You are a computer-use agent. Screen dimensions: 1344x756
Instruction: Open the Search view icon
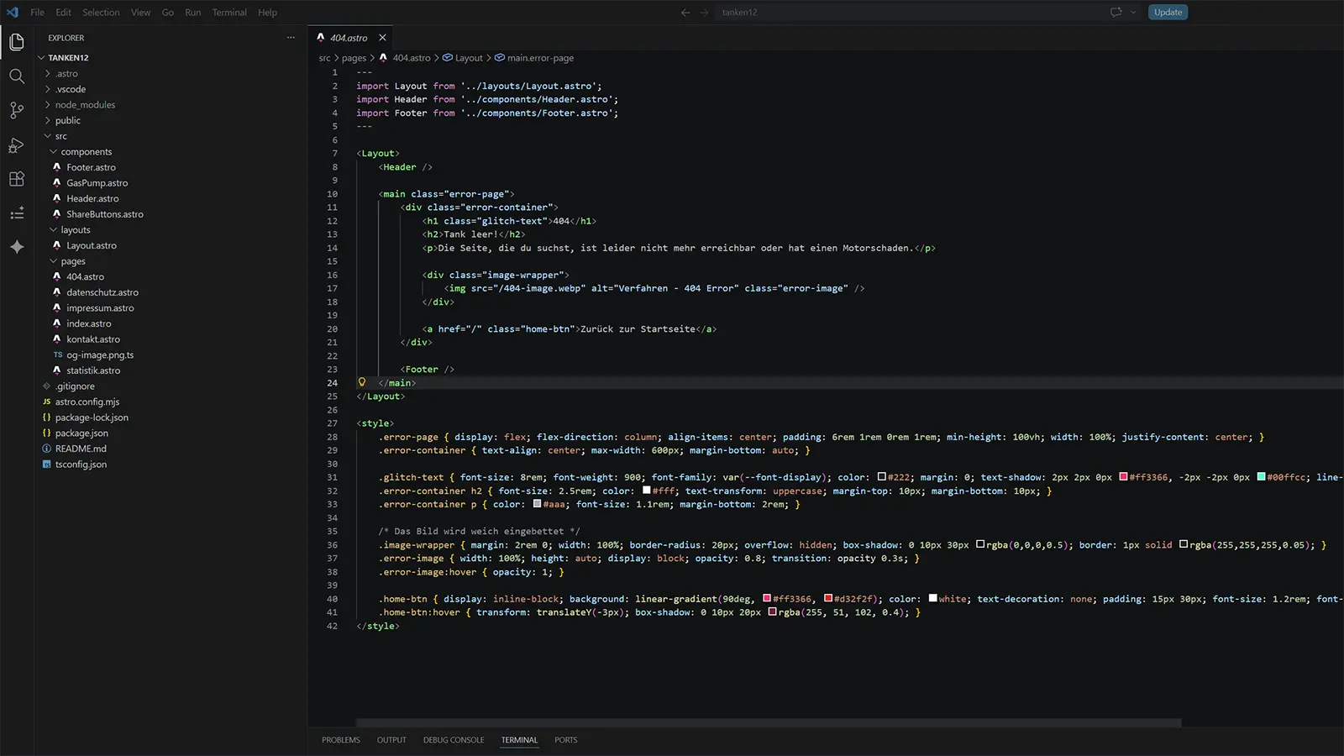click(x=17, y=76)
